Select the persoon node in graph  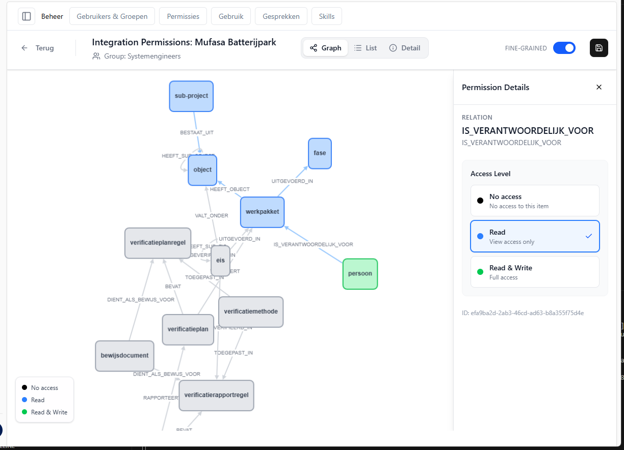[x=360, y=273]
